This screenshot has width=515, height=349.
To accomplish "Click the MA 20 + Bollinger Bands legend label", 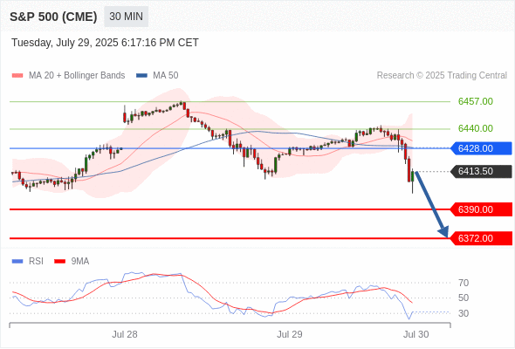I will [x=77, y=76].
